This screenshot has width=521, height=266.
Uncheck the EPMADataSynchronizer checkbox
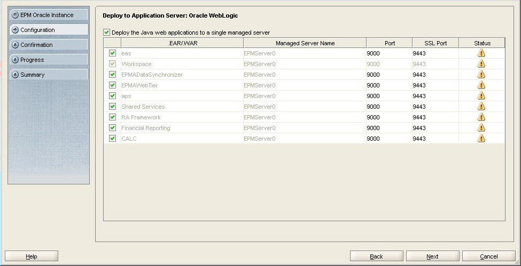pyautogui.click(x=112, y=74)
